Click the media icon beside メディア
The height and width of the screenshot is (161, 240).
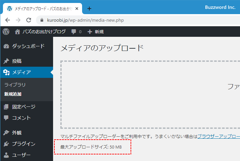(x=6, y=72)
